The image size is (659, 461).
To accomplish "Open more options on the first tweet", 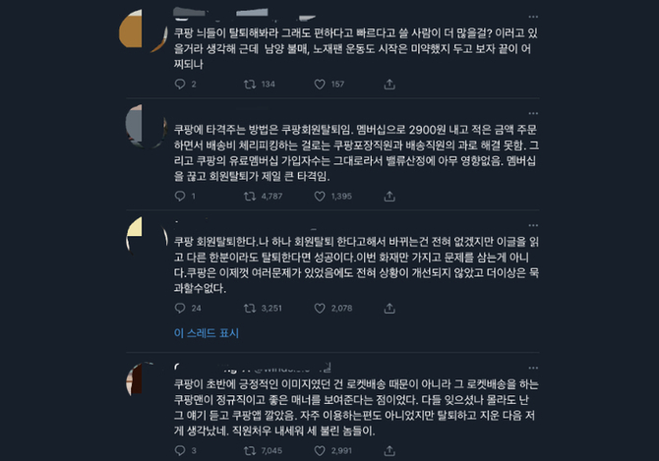I will click(x=533, y=17).
